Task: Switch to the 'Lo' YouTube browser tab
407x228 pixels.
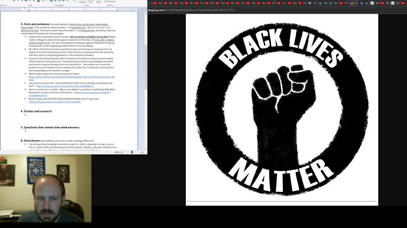Action: point(282,3)
